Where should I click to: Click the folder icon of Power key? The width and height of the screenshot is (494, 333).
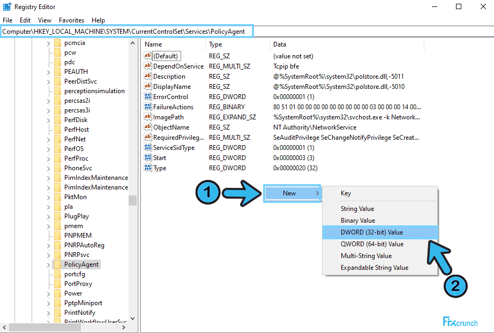point(57,293)
